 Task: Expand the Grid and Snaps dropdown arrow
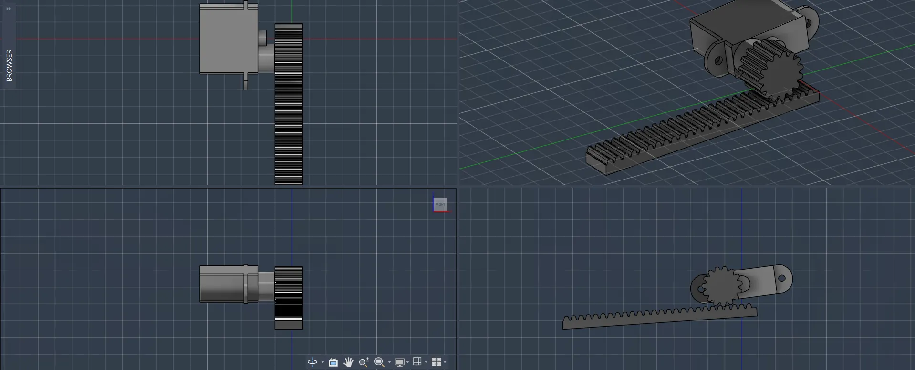[426, 362]
